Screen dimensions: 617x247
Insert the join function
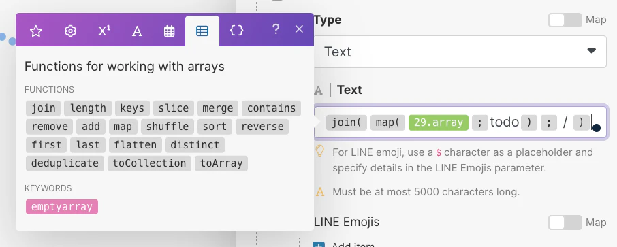point(44,108)
